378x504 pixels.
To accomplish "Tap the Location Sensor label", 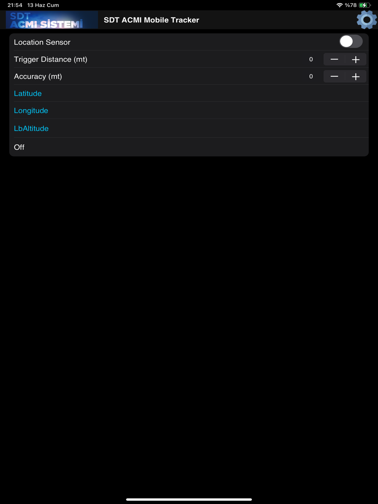I will pyautogui.click(x=42, y=42).
